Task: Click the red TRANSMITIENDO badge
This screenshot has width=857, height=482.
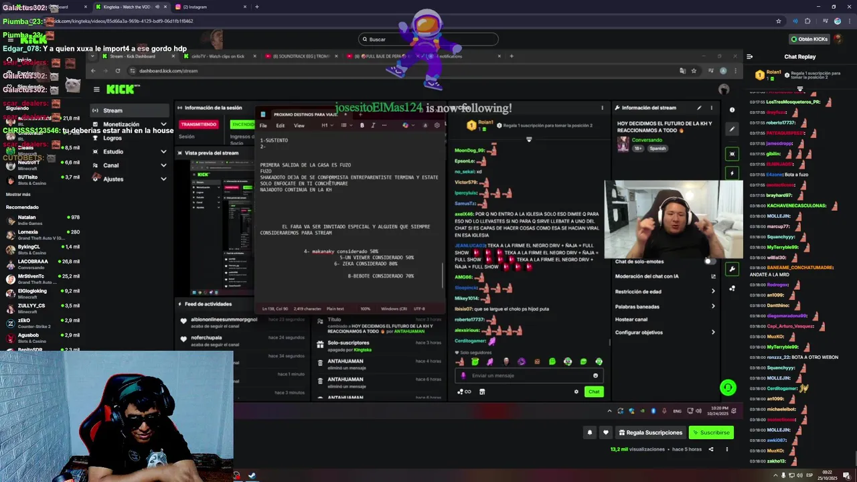Action: coord(199,125)
